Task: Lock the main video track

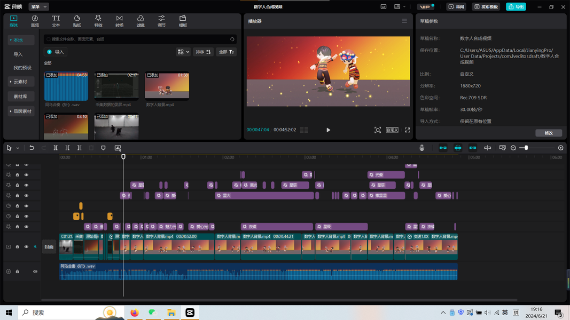Action: pos(17,247)
